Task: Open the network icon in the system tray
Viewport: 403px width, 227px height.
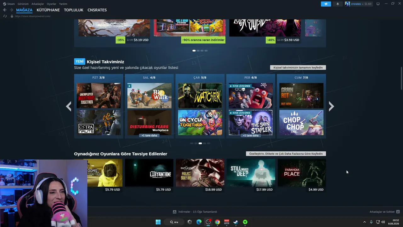Action: pyautogui.click(x=378, y=222)
